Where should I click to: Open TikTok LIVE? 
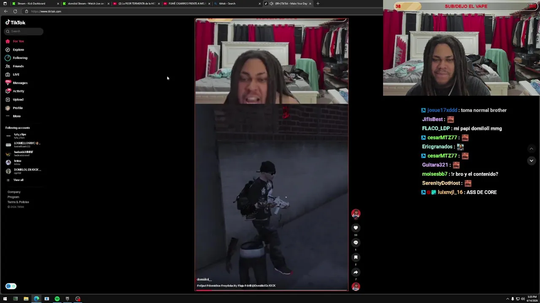pyautogui.click(x=13, y=74)
